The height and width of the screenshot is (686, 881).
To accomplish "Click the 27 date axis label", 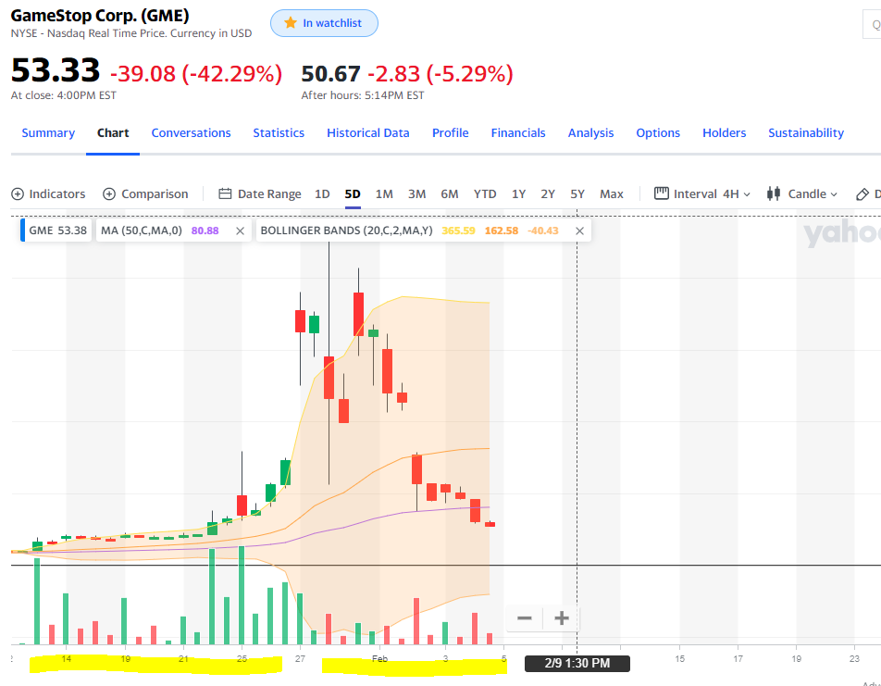I will pos(300,658).
